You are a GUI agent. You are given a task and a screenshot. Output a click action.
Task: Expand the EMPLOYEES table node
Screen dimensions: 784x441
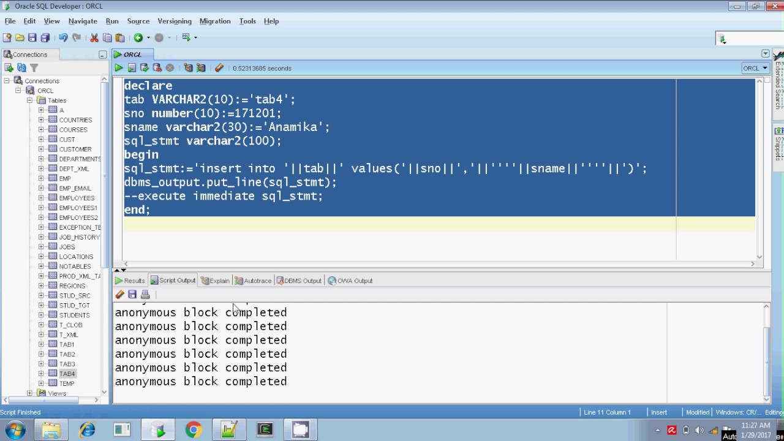click(x=41, y=198)
